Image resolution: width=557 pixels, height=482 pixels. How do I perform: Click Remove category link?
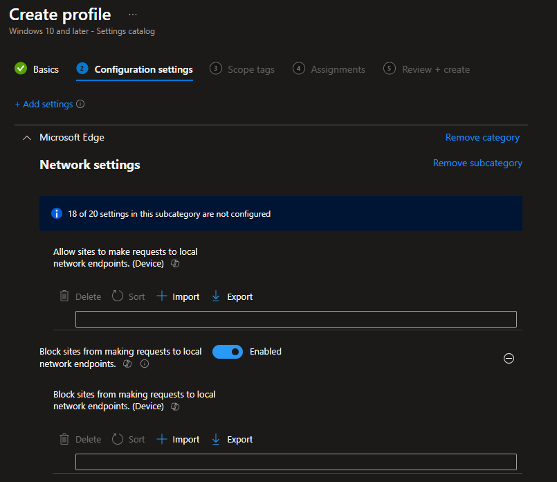click(482, 138)
